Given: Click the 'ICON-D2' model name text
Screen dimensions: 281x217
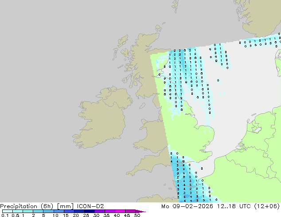Looking at the screenshot, I should [x=90, y=206].
